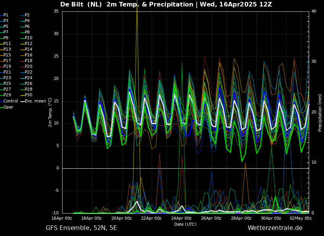The width and height of the screenshot is (324, 236).
Task: Click the 24Apr 00z date tick label
Action: 181,218
